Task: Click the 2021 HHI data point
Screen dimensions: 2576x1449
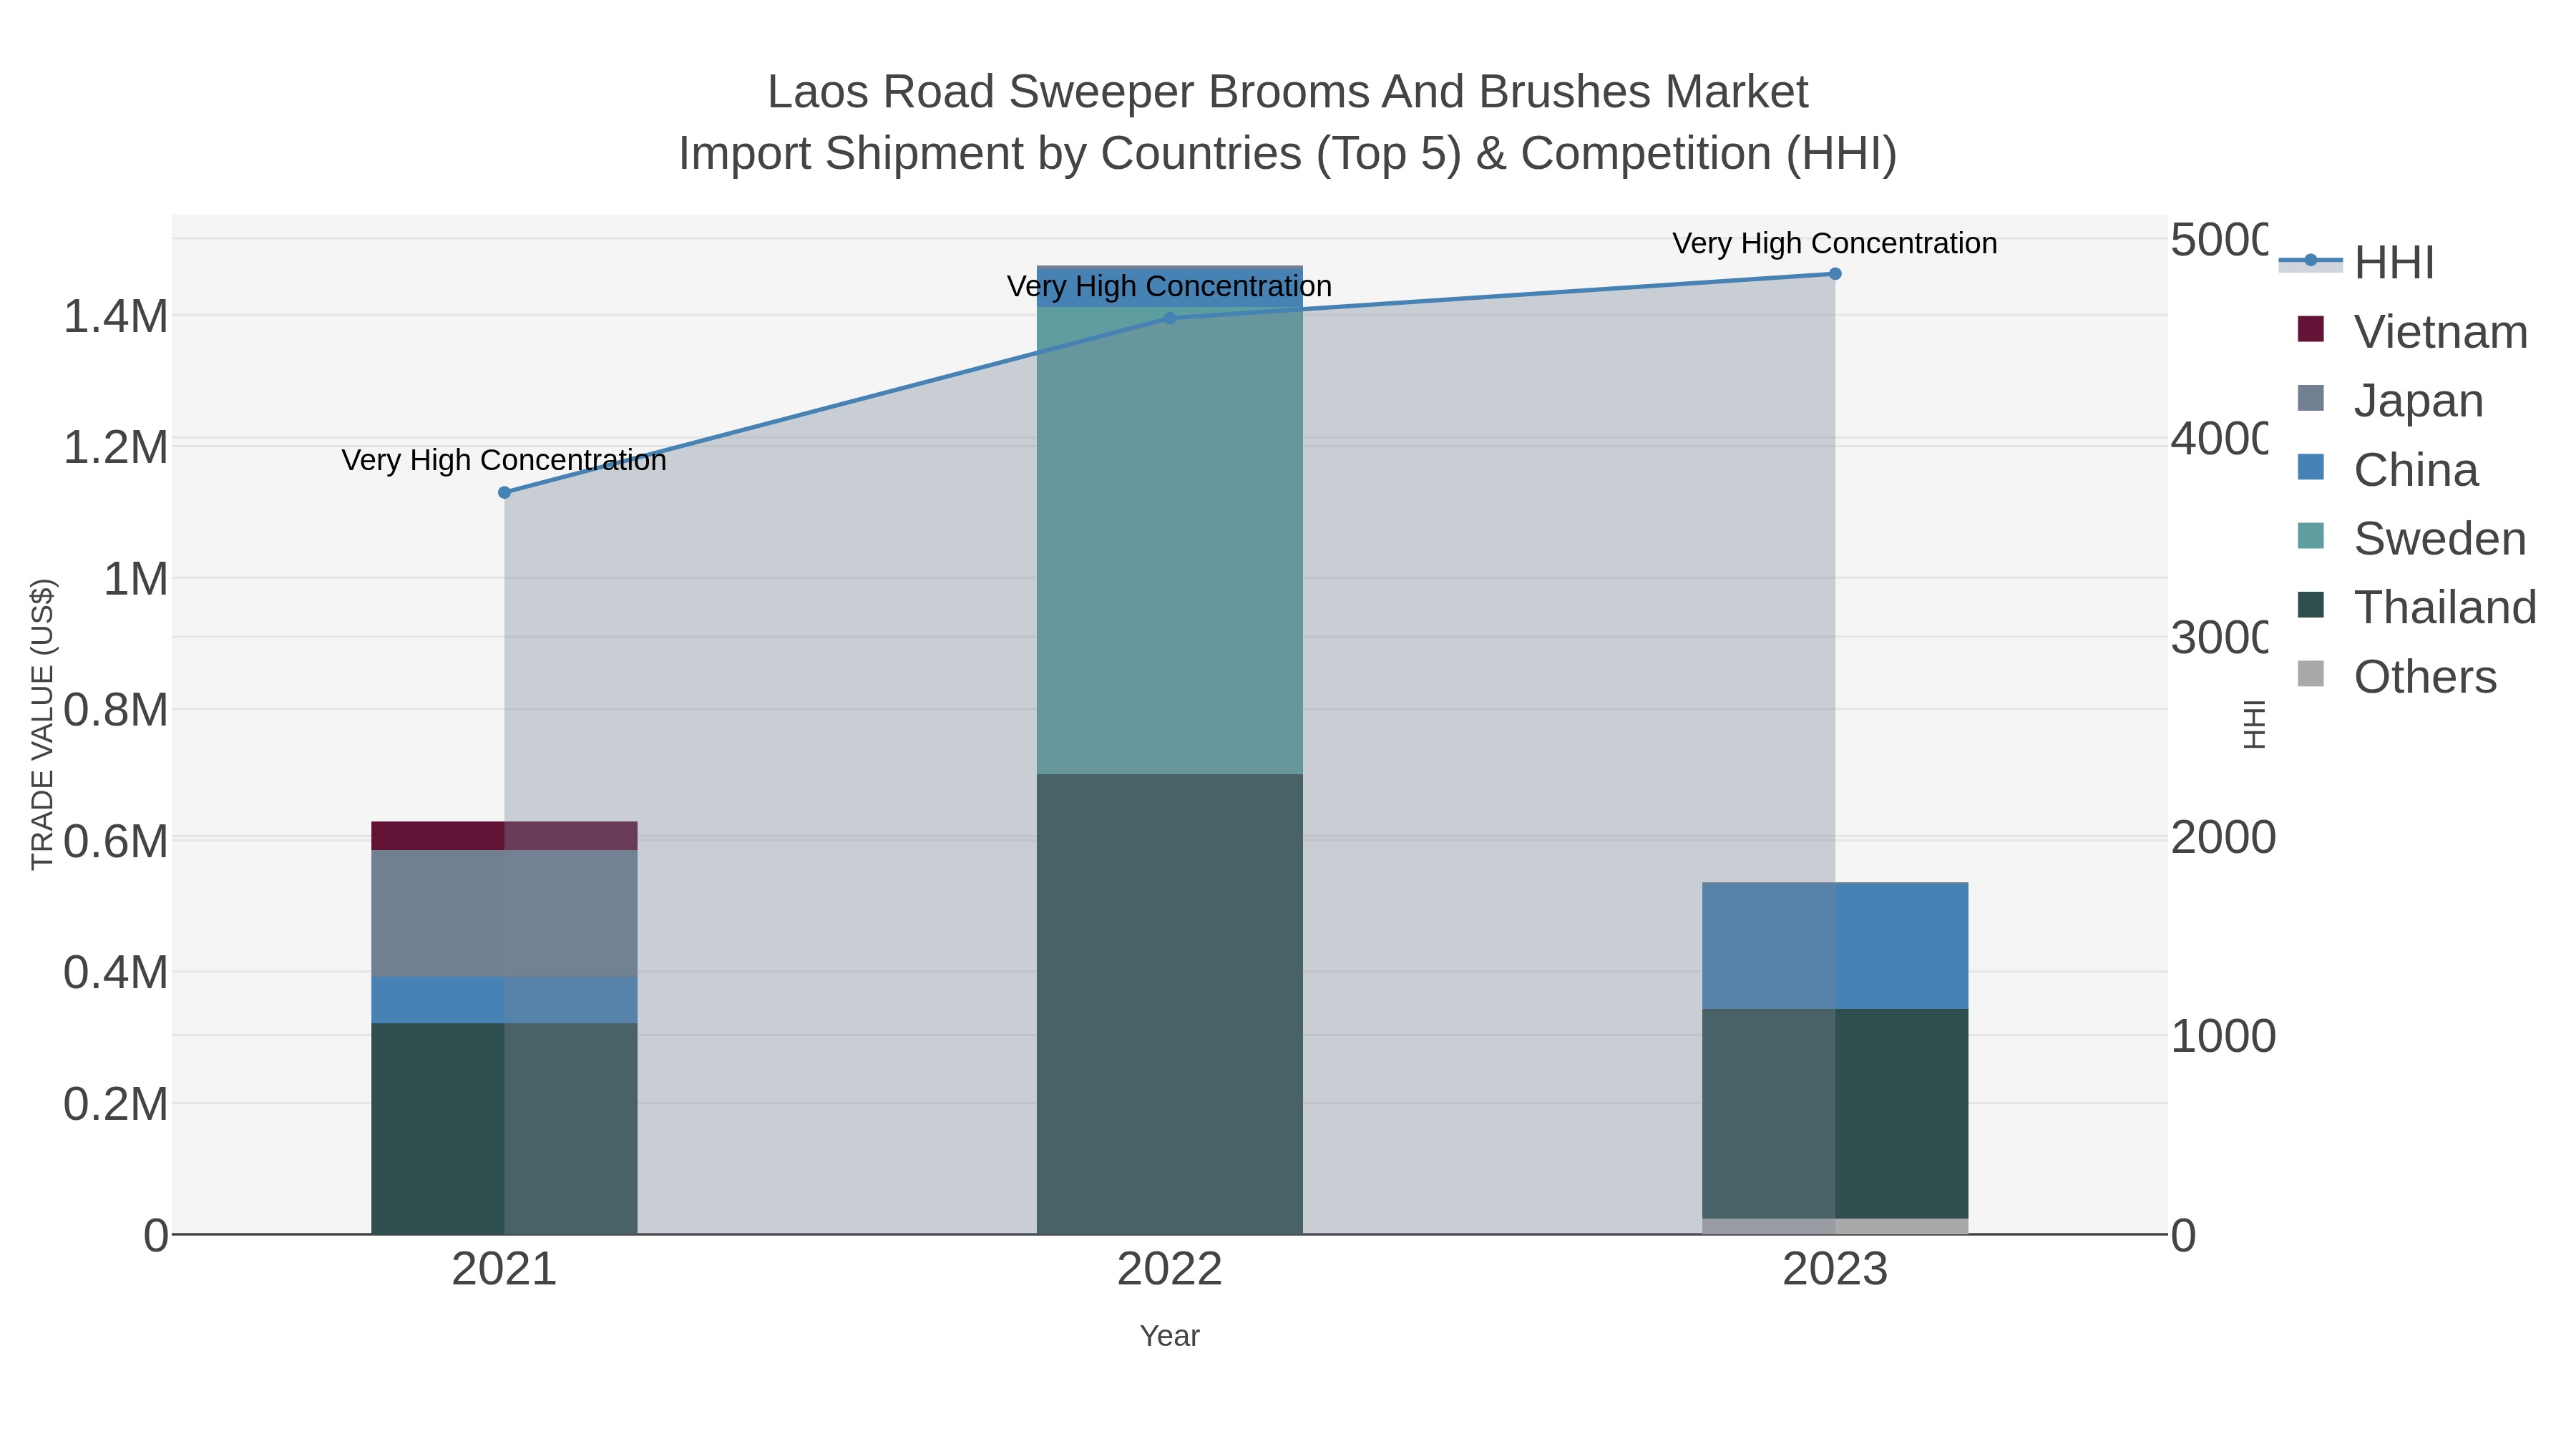Action: coord(504,492)
